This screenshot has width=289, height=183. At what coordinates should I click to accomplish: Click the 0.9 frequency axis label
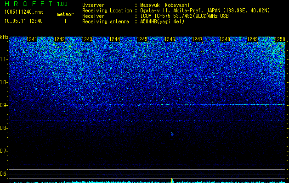point(4,105)
